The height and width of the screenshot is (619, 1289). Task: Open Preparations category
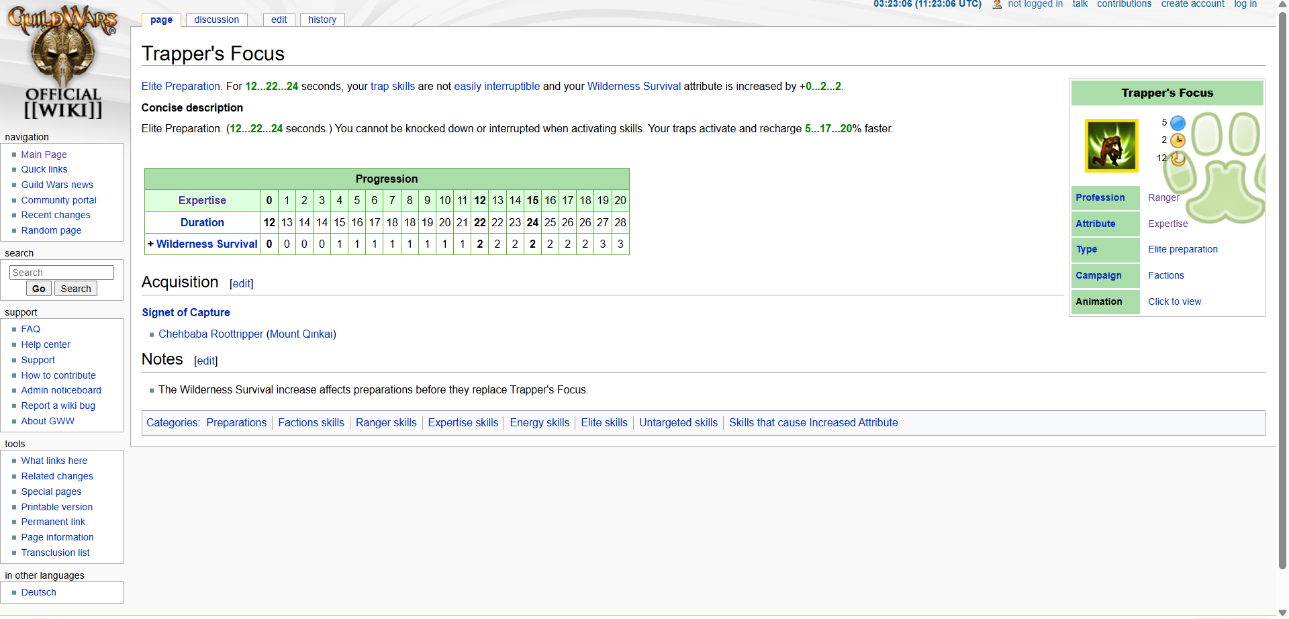(x=236, y=422)
